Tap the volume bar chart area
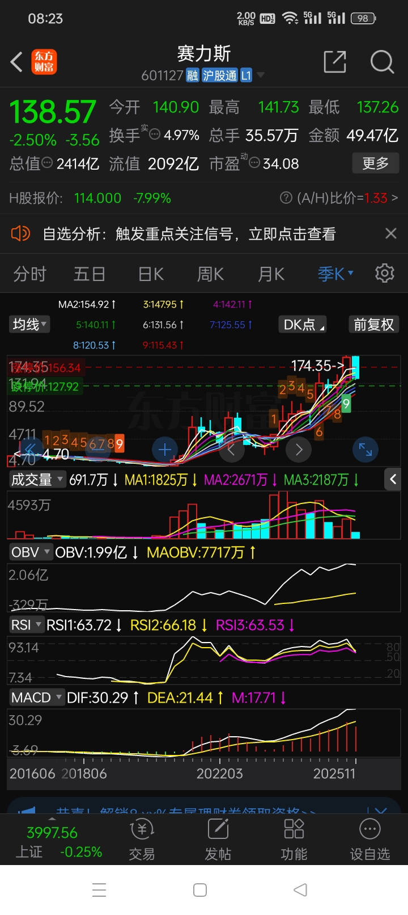This screenshot has height=915, width=408. pos(203,515)
